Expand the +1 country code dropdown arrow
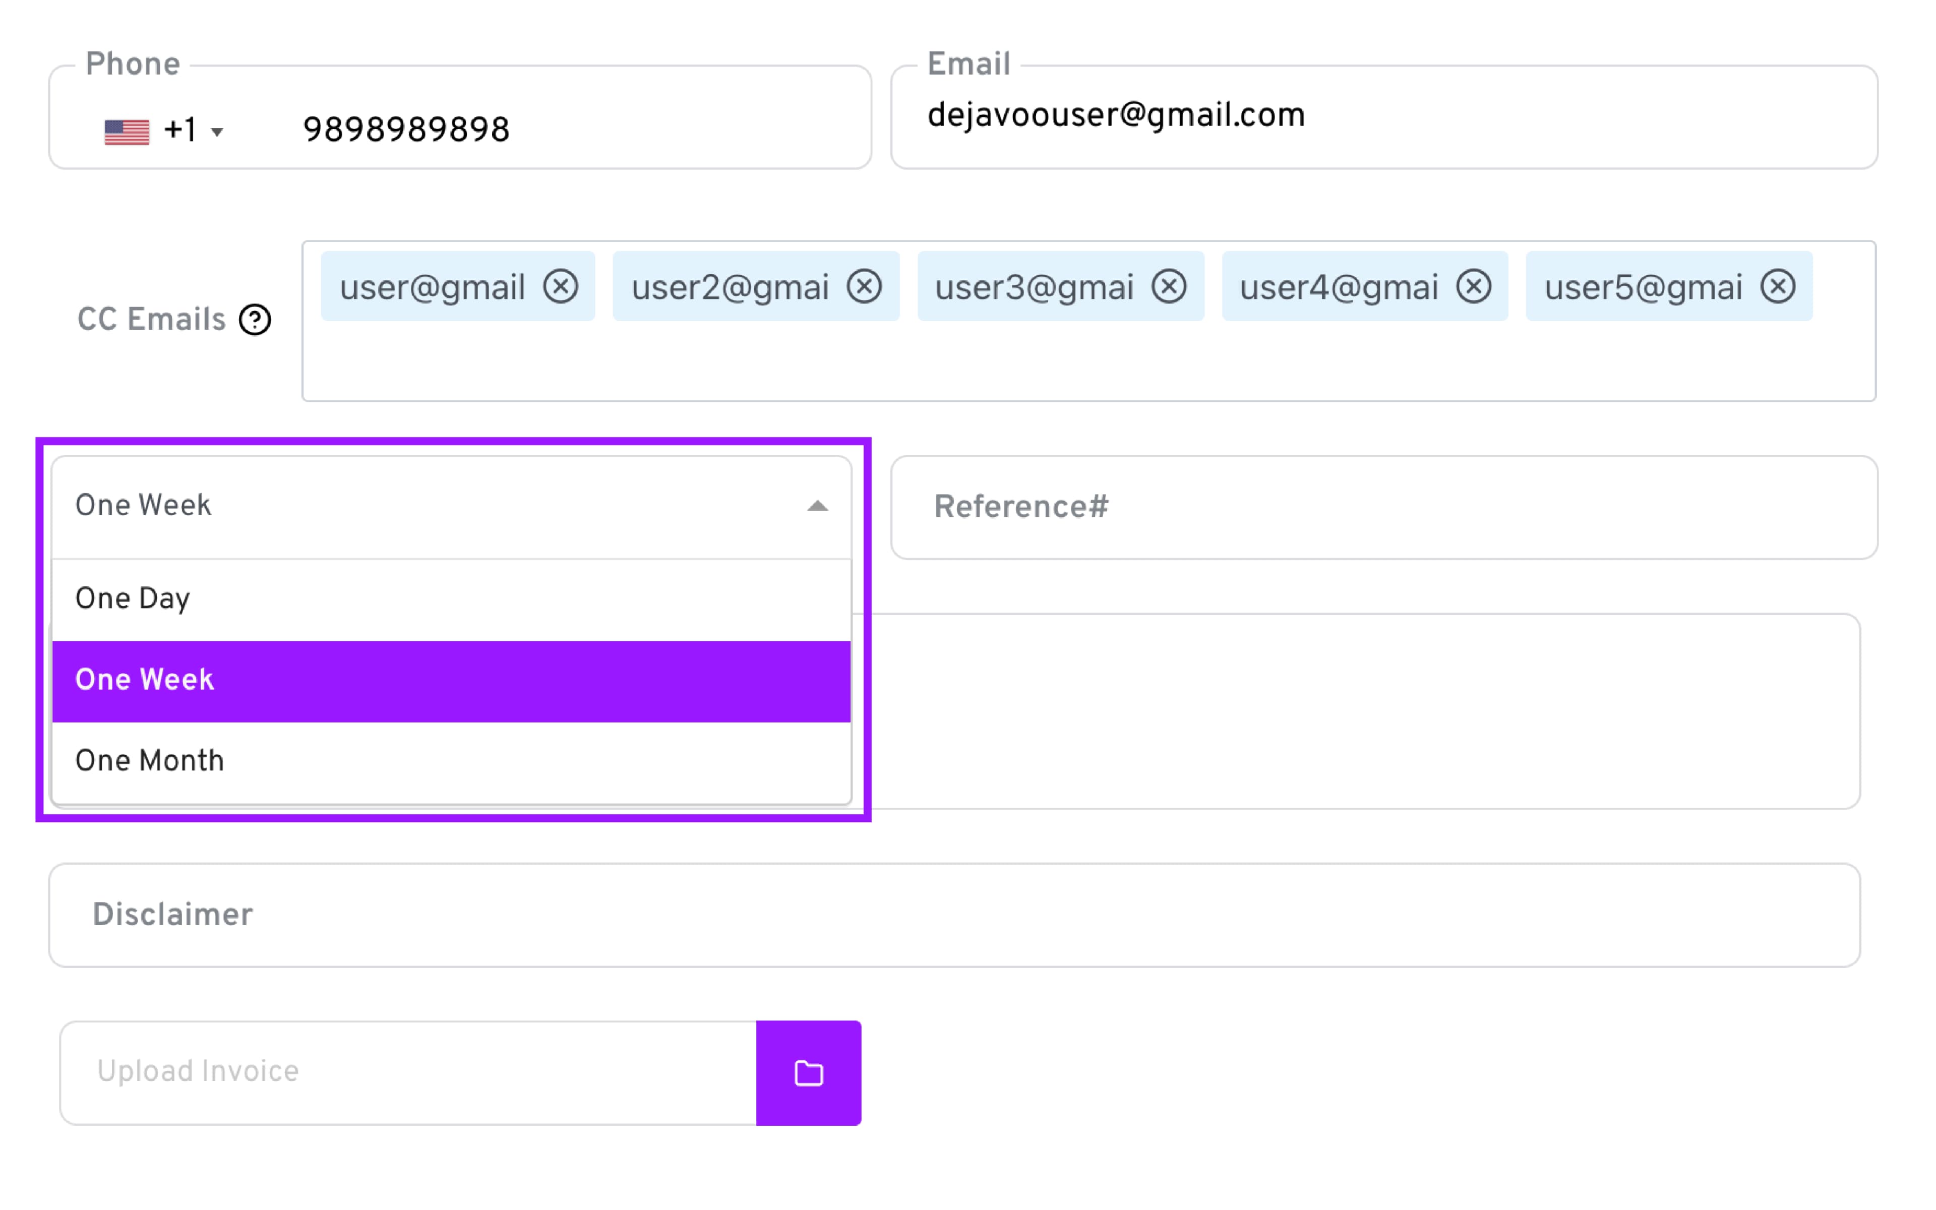Image resolution: width=1936 pixels, height=1210 pixels. (217, 132)
